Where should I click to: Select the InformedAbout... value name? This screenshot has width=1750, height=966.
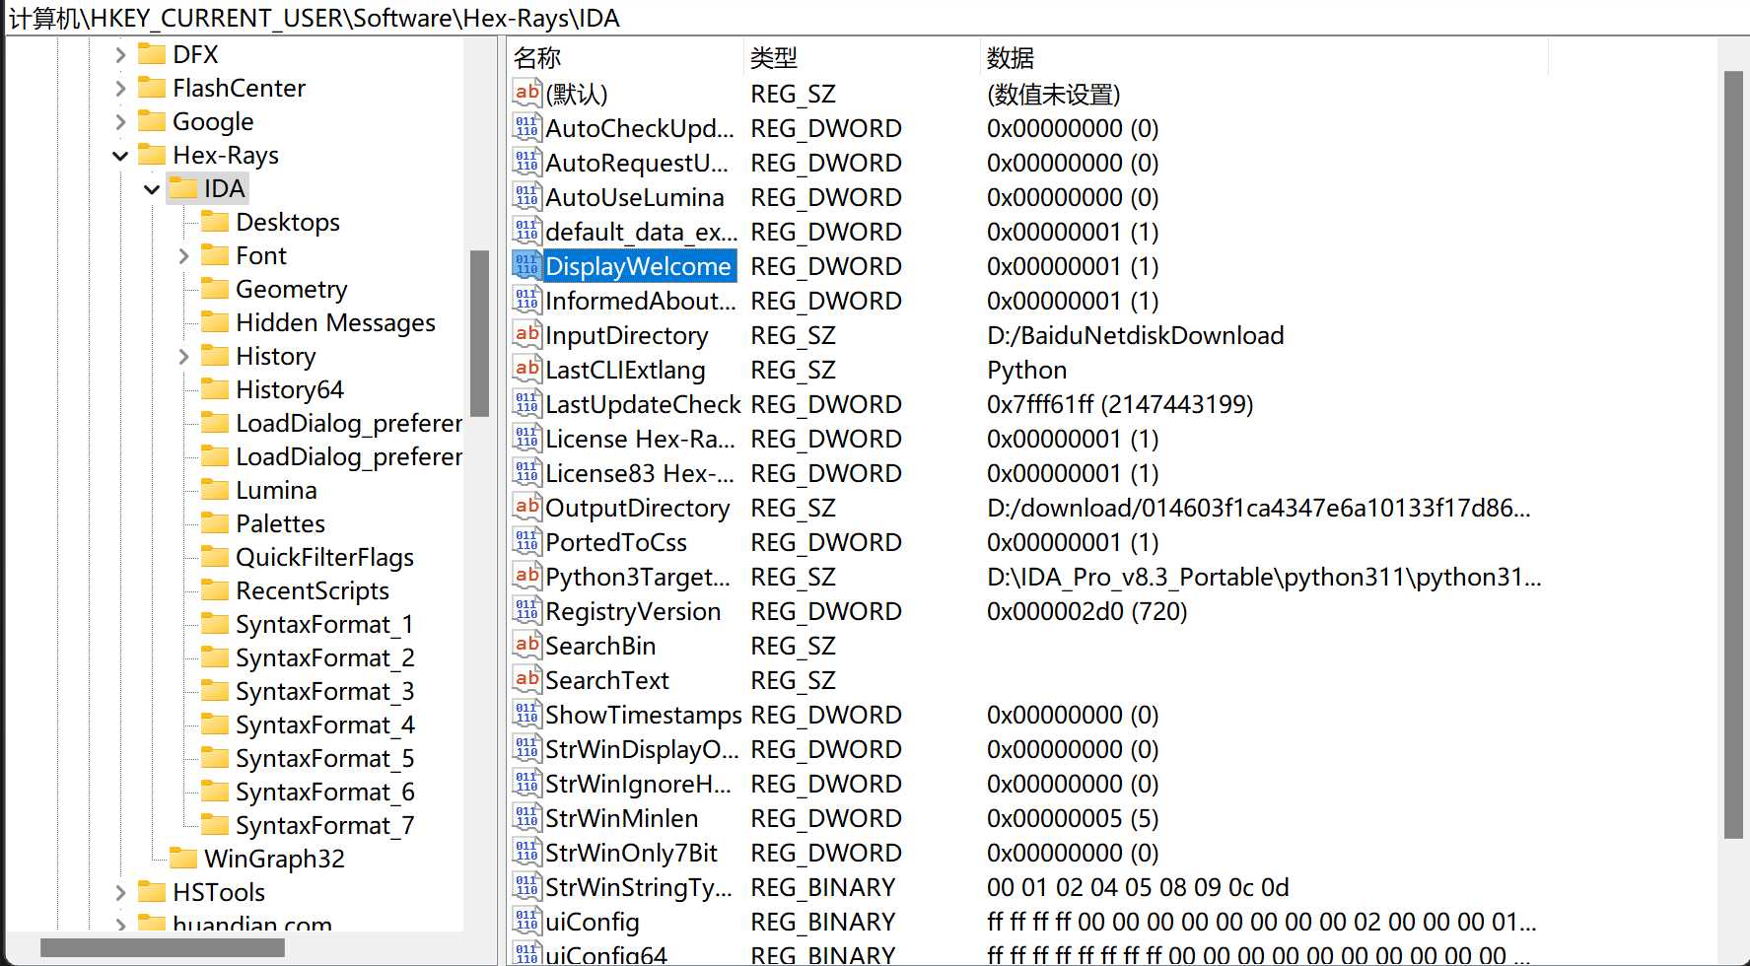click(641, 301)
